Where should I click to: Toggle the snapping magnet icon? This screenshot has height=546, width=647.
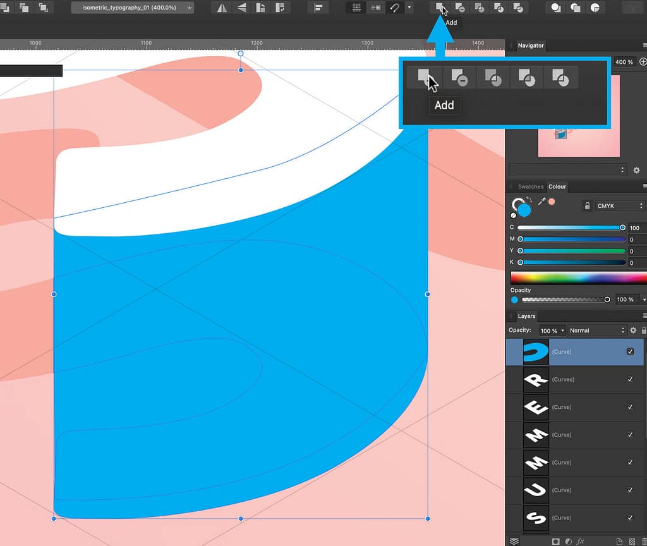tap(395, 8)
